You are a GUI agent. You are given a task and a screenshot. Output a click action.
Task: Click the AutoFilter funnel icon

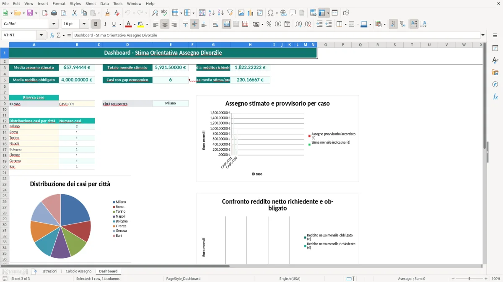pyautogui.click(x=230, y=13)
